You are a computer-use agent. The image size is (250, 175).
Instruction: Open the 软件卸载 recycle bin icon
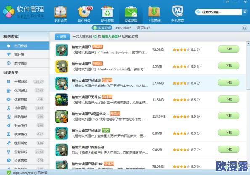coord(107,14)
